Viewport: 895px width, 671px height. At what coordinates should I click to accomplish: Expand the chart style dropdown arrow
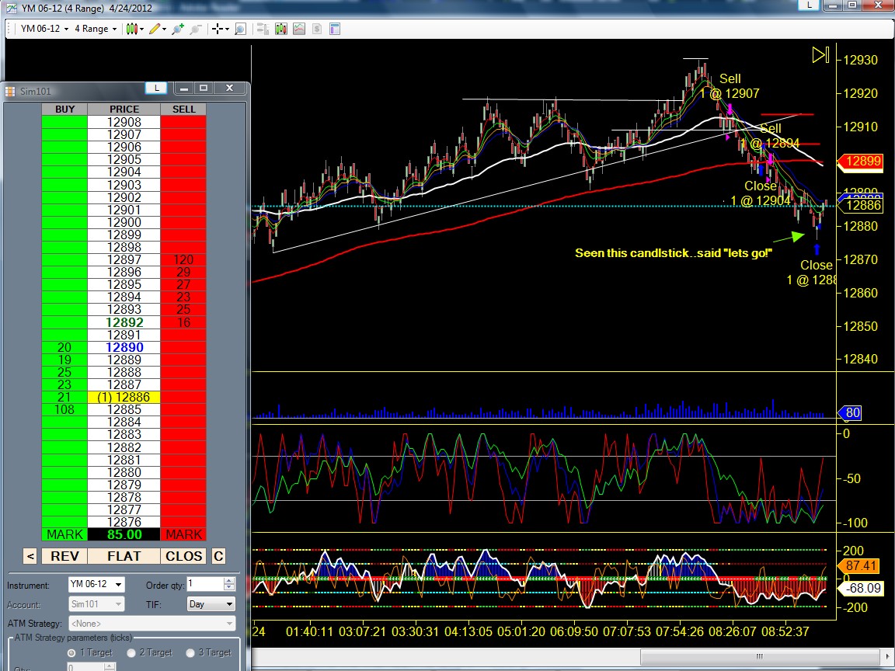141,29
